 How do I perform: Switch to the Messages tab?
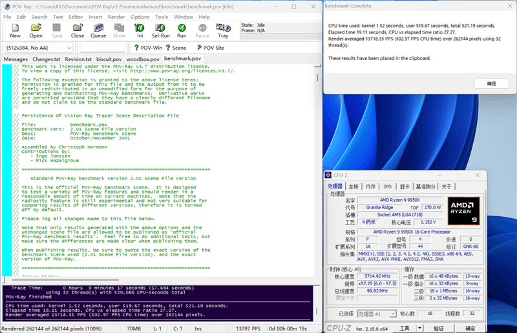click(16, 59)
